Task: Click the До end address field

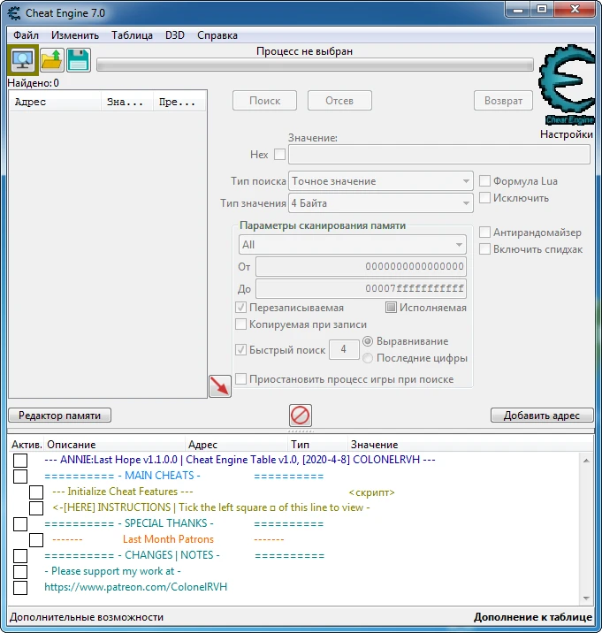Action: click(361, 288)
